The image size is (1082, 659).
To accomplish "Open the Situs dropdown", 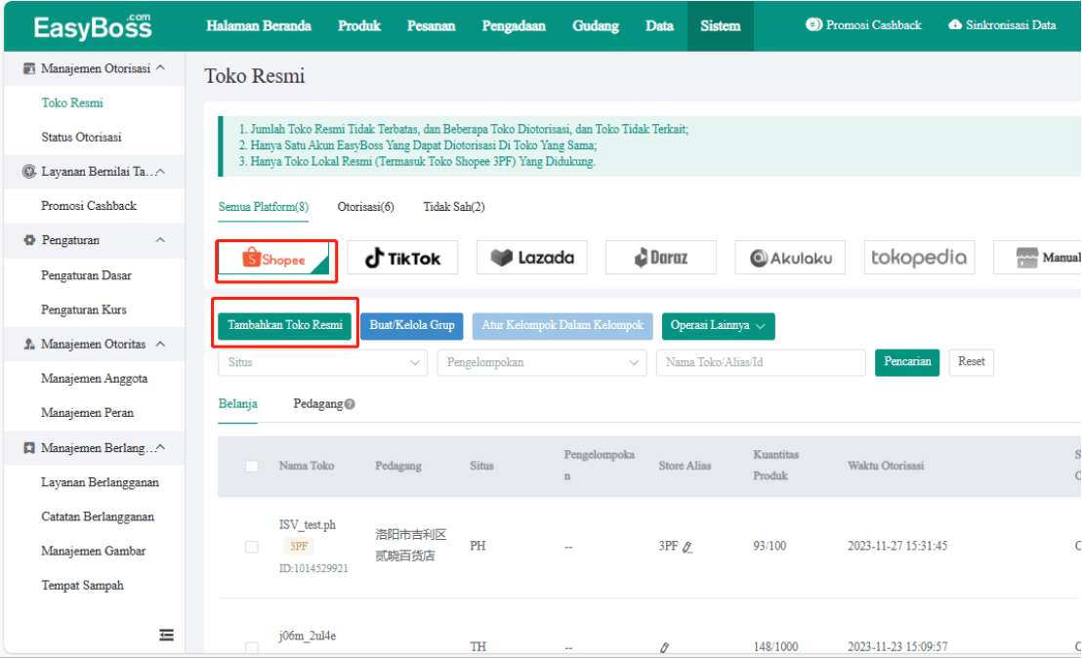I will pyautogui.click(x=323, y=362).
